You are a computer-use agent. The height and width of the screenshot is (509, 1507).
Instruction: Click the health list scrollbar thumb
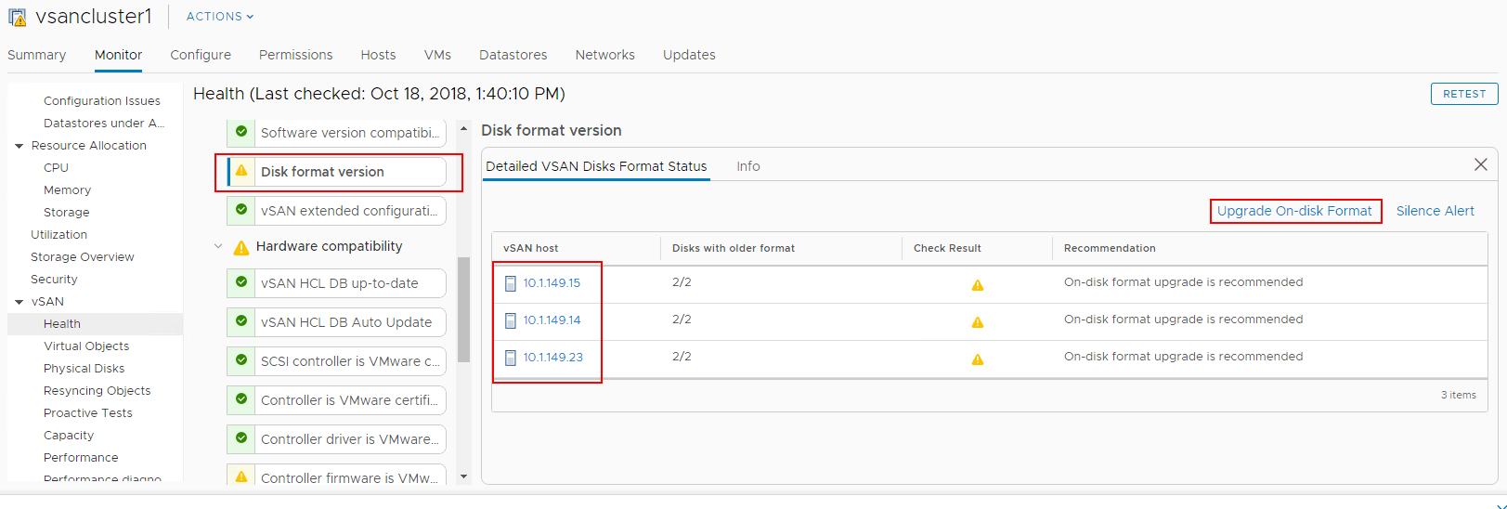coord(463,309)
